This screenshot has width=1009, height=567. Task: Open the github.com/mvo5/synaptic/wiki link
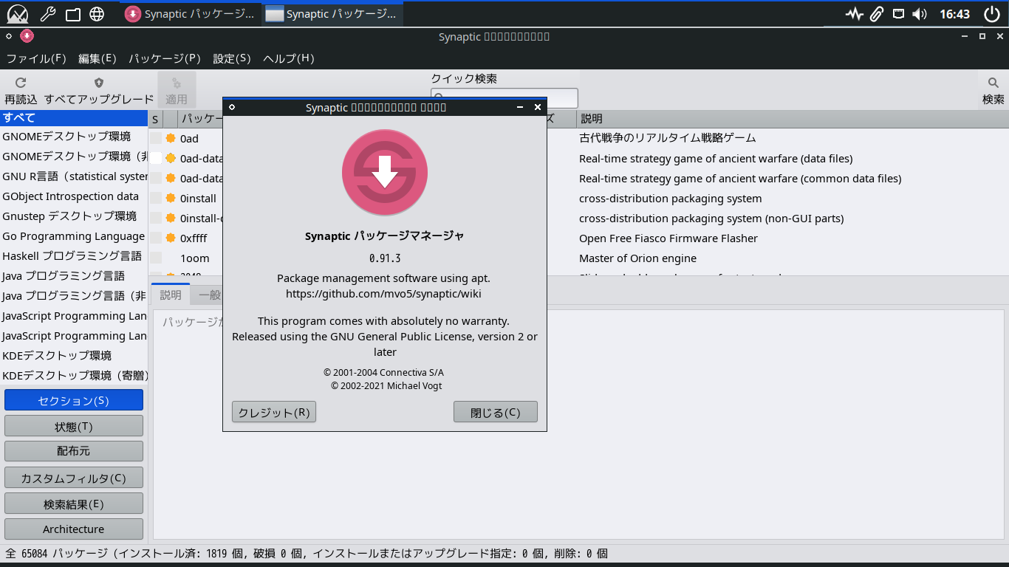383,294
